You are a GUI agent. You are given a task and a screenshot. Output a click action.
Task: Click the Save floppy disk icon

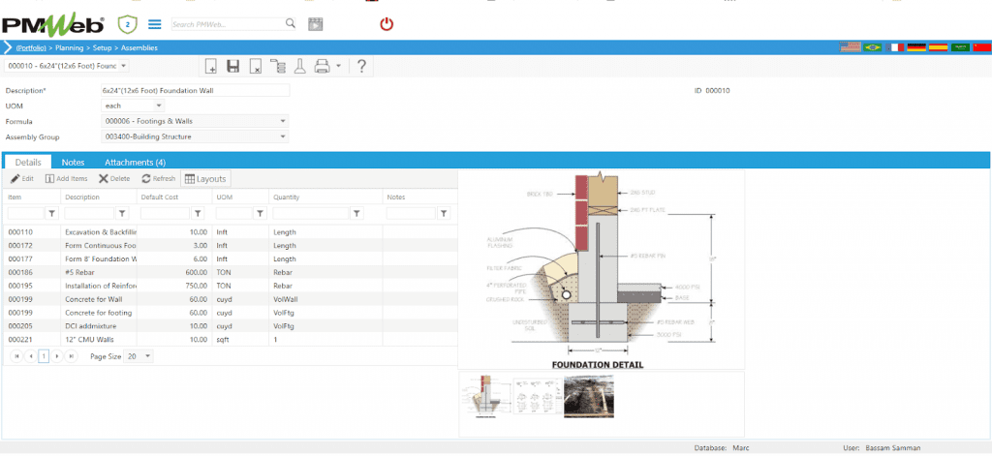tap(232, 66)
